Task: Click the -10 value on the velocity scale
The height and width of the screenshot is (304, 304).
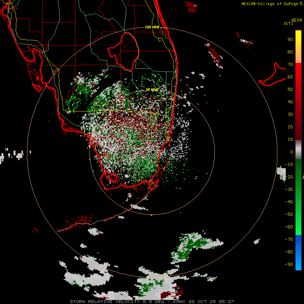Action: (289, 164)
